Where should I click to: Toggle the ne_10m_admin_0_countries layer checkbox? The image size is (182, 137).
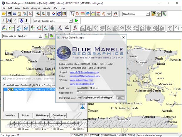(9, 89)
